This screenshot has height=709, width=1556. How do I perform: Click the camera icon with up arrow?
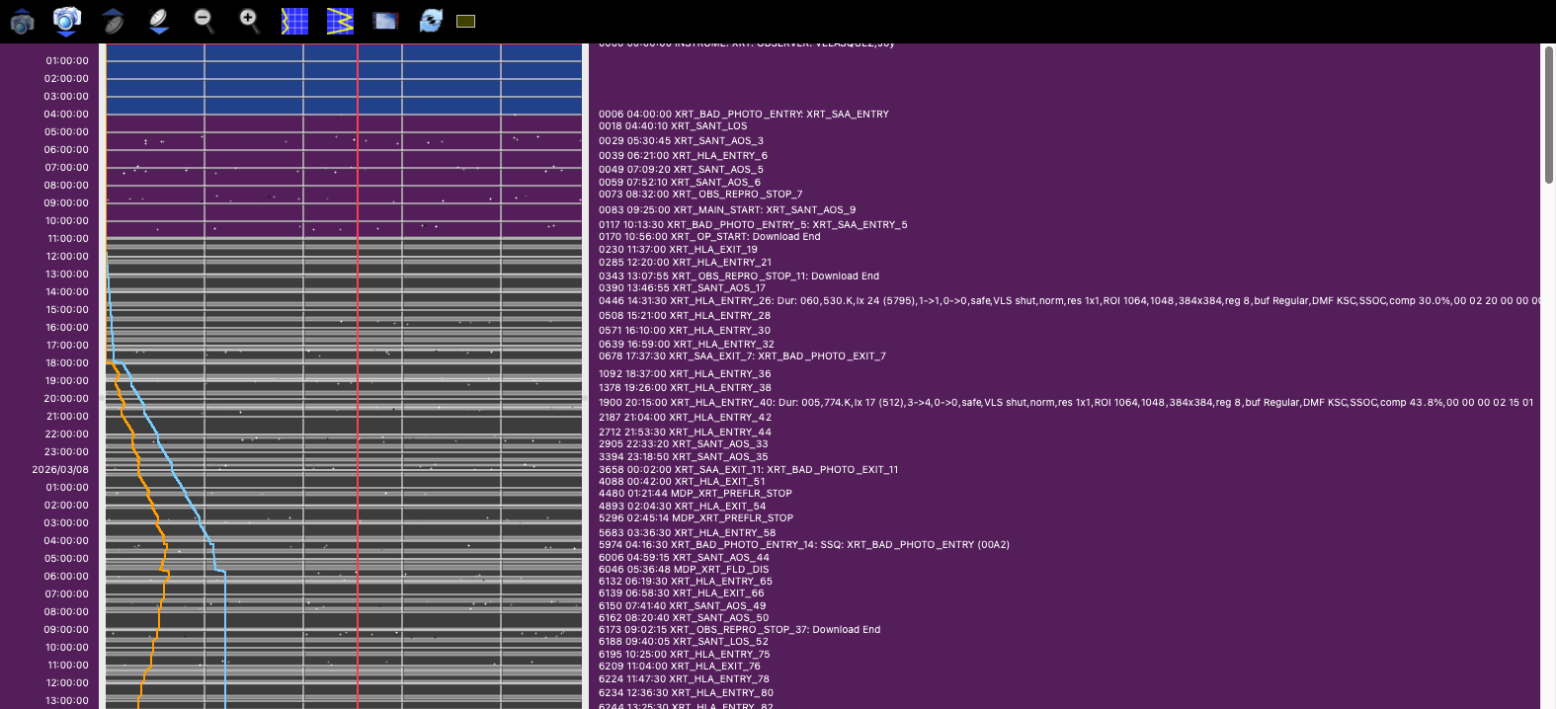pos(22,21)
